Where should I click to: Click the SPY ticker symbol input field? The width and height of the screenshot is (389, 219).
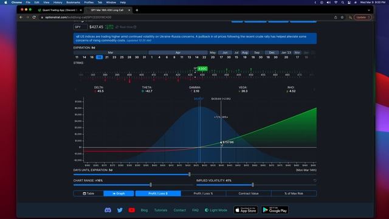(x=80, y=27)
